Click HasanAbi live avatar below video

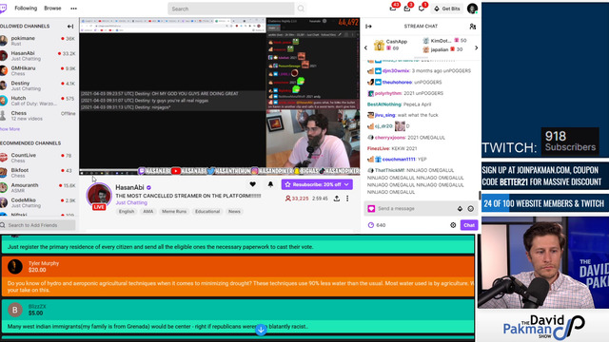point(99,195)
